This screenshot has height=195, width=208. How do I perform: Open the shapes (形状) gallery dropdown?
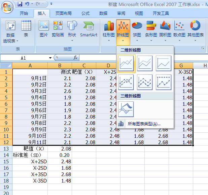click(x=72, y=31)
